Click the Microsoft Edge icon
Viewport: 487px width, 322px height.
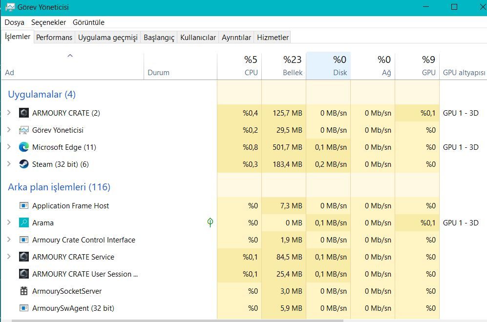tap(24, 147)
